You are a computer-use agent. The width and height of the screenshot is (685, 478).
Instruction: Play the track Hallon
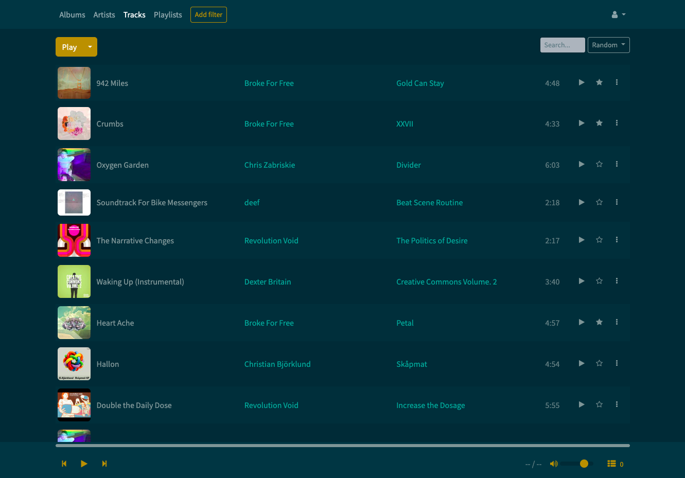pyautogui.click(x=582, y=363)
